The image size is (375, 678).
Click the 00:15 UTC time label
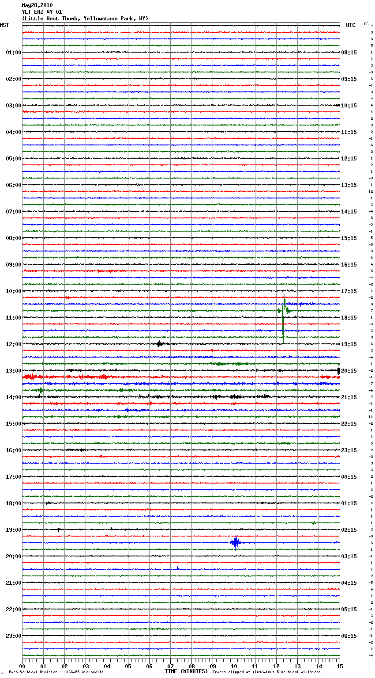click(349, 477)
